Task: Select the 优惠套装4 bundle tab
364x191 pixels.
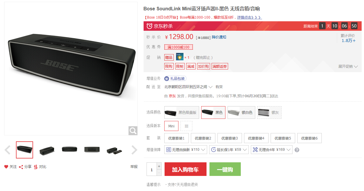Action: click(x=256, y=138)
